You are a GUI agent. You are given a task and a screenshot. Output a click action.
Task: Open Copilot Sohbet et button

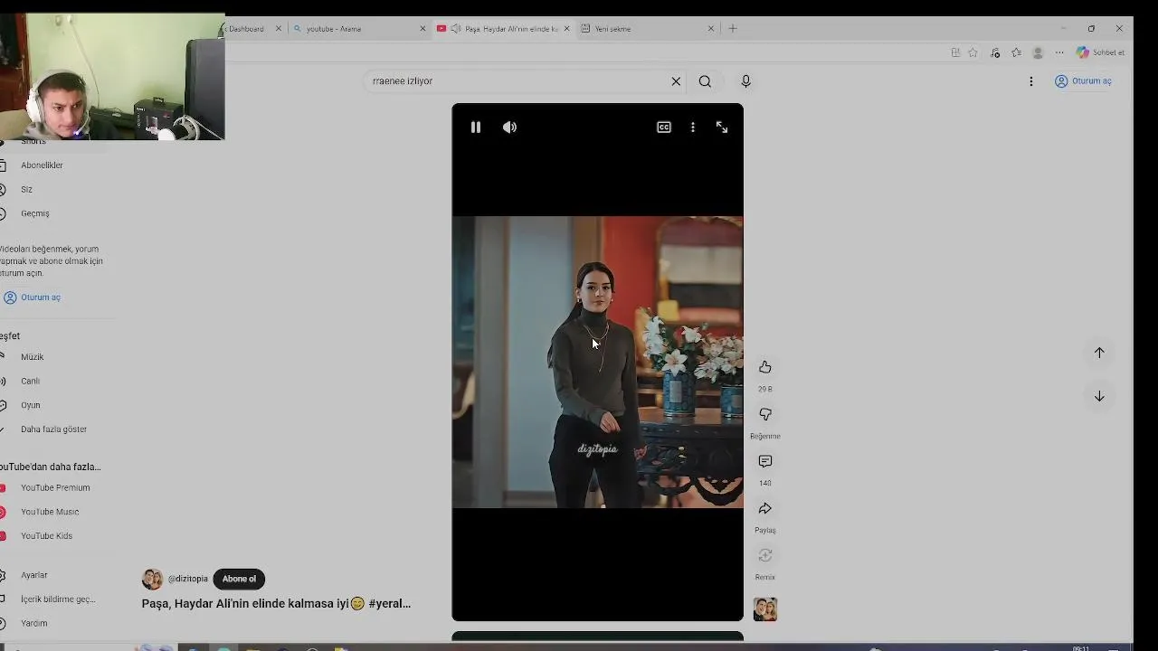click(1100, 52)
